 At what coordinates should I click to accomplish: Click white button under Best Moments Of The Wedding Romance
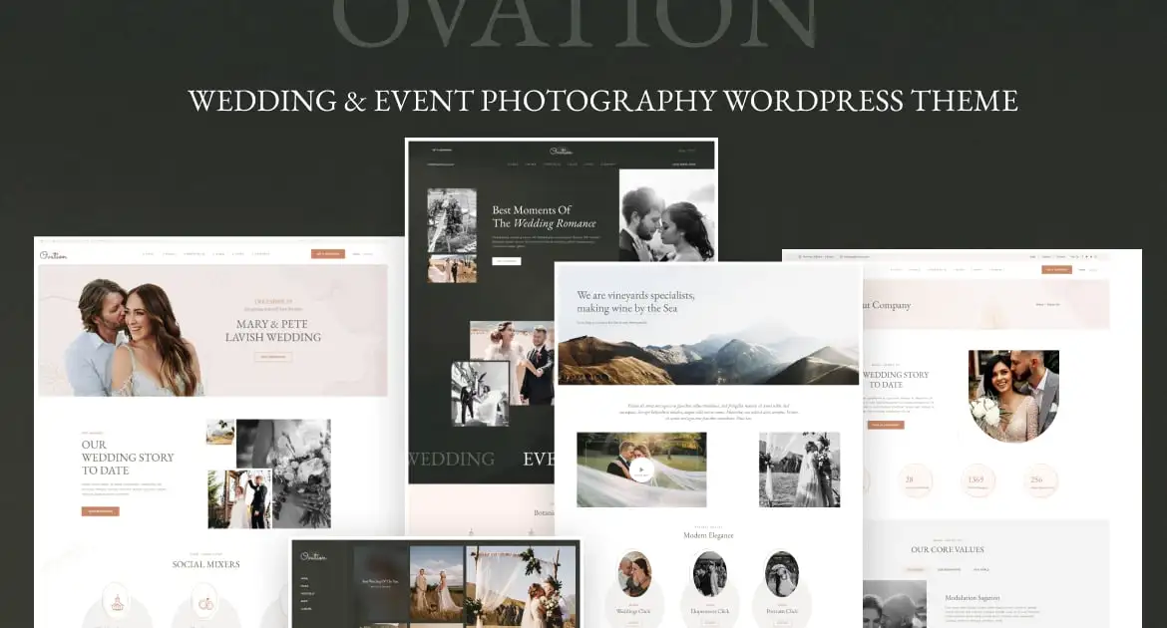coord(507,261)
